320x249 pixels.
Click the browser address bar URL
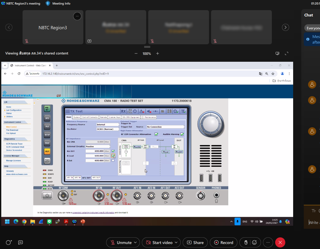click(x=76, y=74)
